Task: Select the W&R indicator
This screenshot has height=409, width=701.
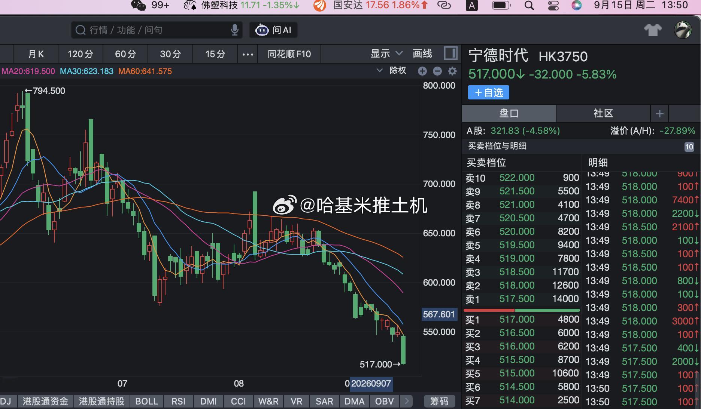Action: click(268, 402)
